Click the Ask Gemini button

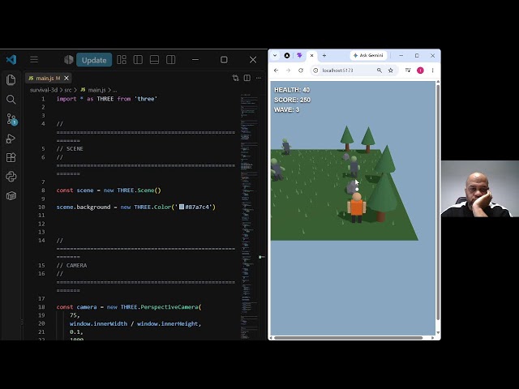(368, 56)
